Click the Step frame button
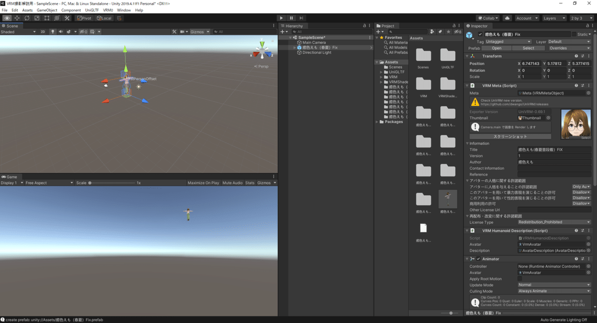Viewport: 597px width, 323px height. point(301,18)
